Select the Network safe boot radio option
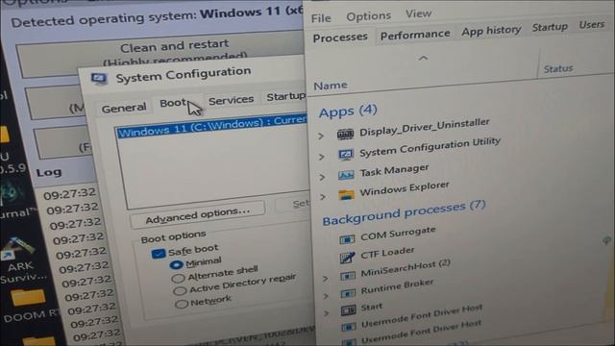Image resolution: width=615 pixels, height=346 pixels. click(x=182, y=304)
